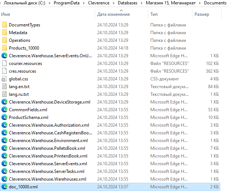Viewport: 228px width, 192px height.
Task: Select the lang.en.txt document icon
Action: point(4,87)
